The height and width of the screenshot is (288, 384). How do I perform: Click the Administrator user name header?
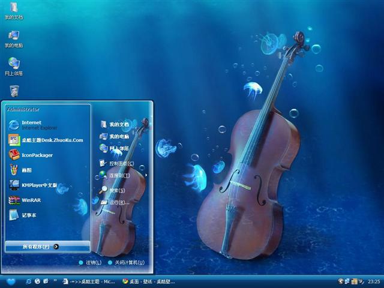click(23, 109)
